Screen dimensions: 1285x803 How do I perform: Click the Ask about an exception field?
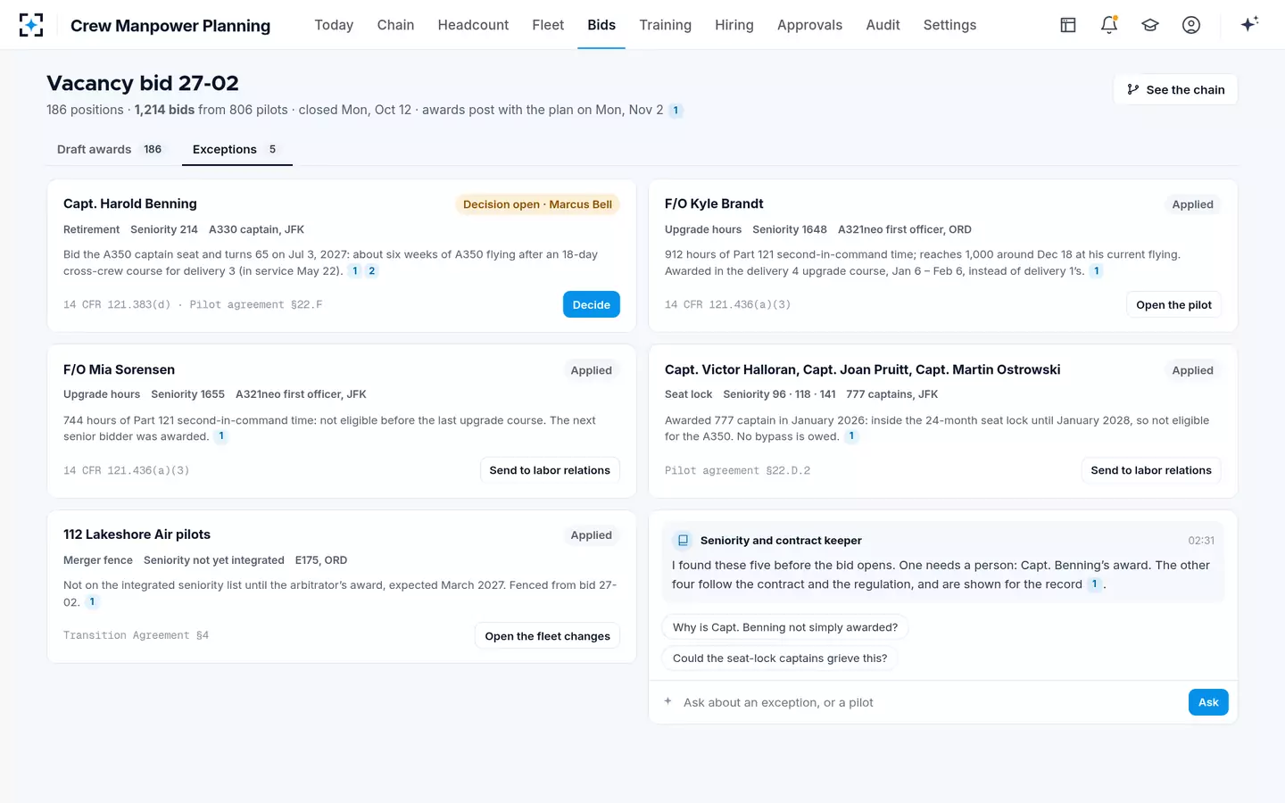coord(928,702)
